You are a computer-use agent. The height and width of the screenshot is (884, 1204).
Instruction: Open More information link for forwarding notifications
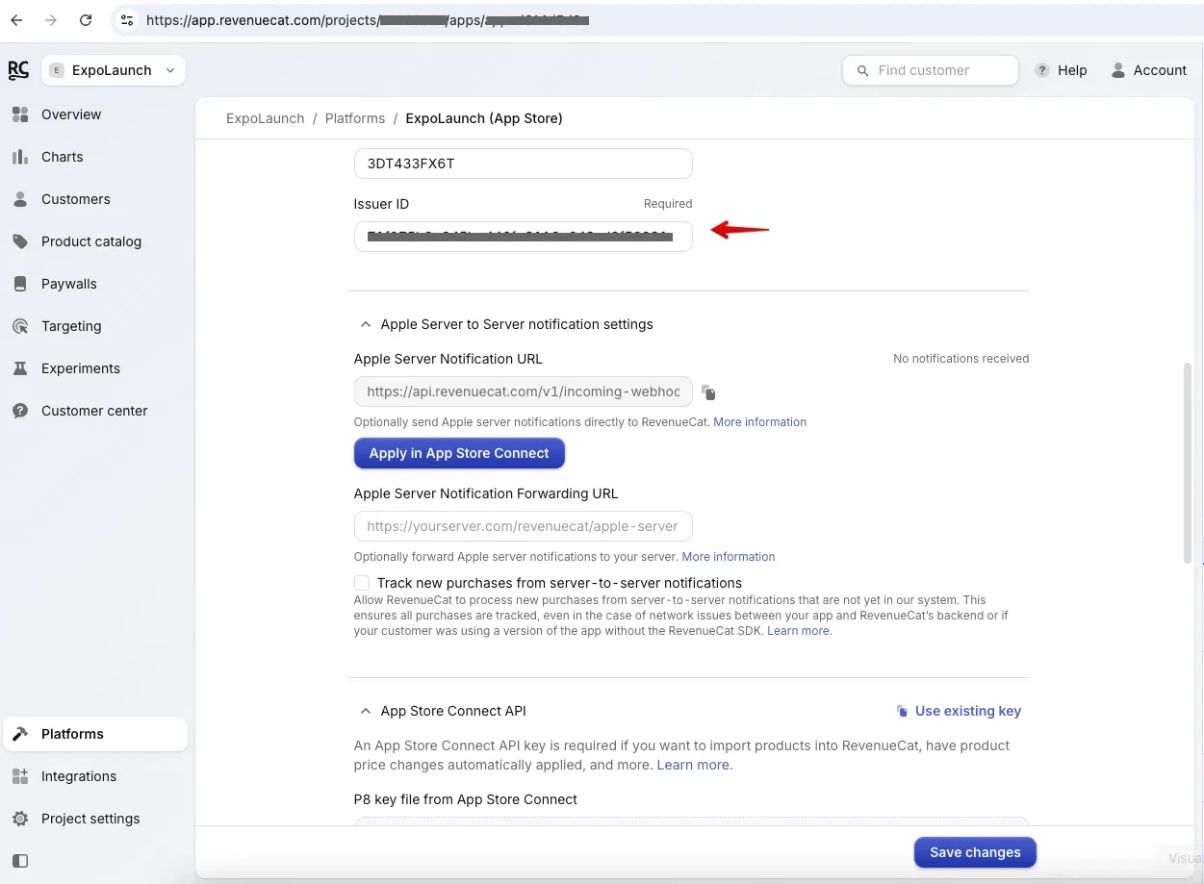(729, 557)
